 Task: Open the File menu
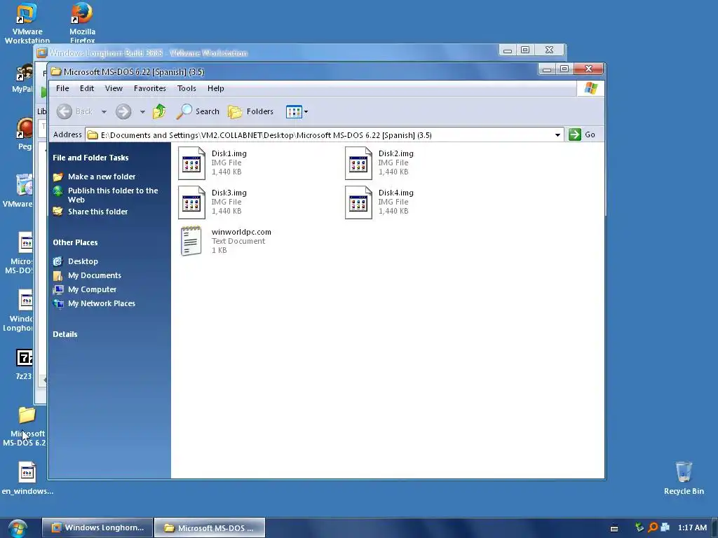click(x=62, y=88)
